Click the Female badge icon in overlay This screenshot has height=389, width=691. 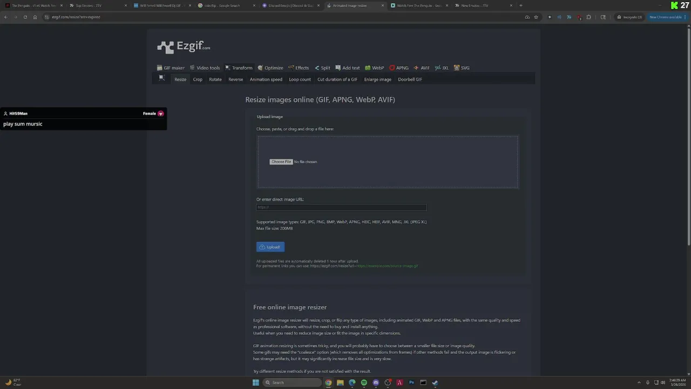[160, 113]
